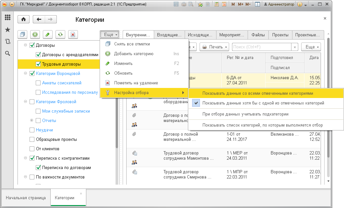Viewport: 344px width, 208px height.
Task: Click the mark for deletion icon
Action: [73, 34]
